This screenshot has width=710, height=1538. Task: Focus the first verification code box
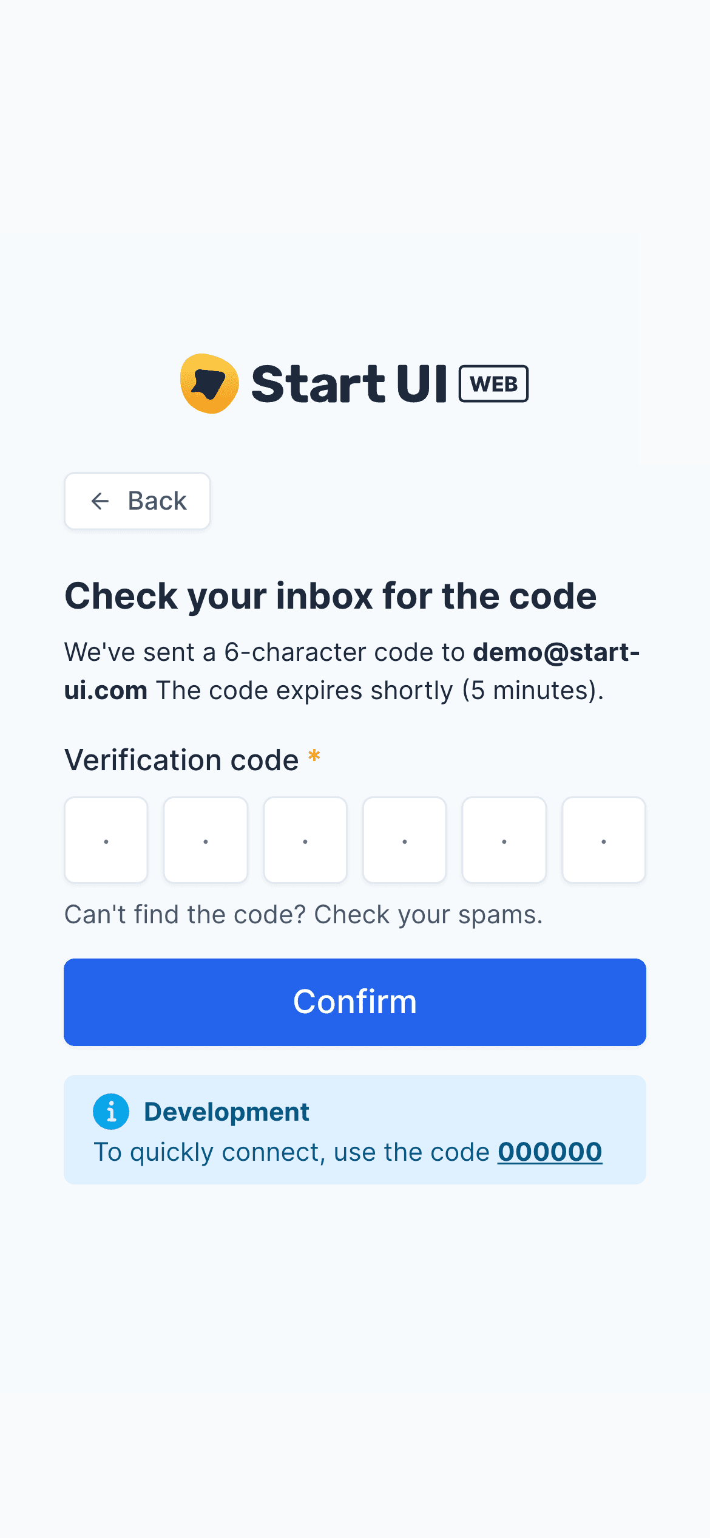(x=106, y=840)
